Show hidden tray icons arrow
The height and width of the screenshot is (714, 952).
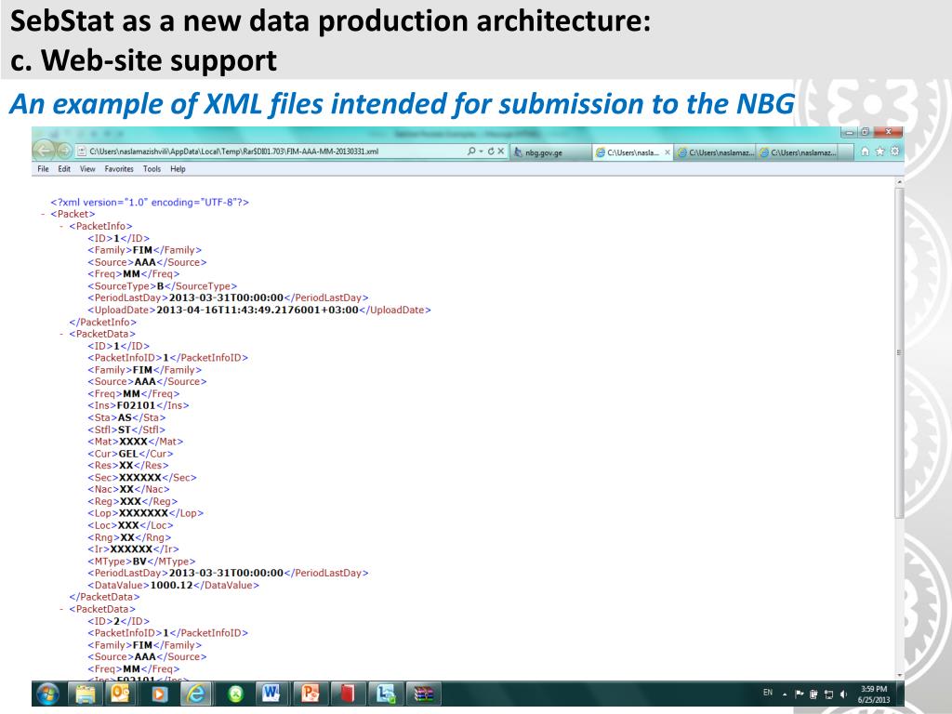[x=785, y=694]
